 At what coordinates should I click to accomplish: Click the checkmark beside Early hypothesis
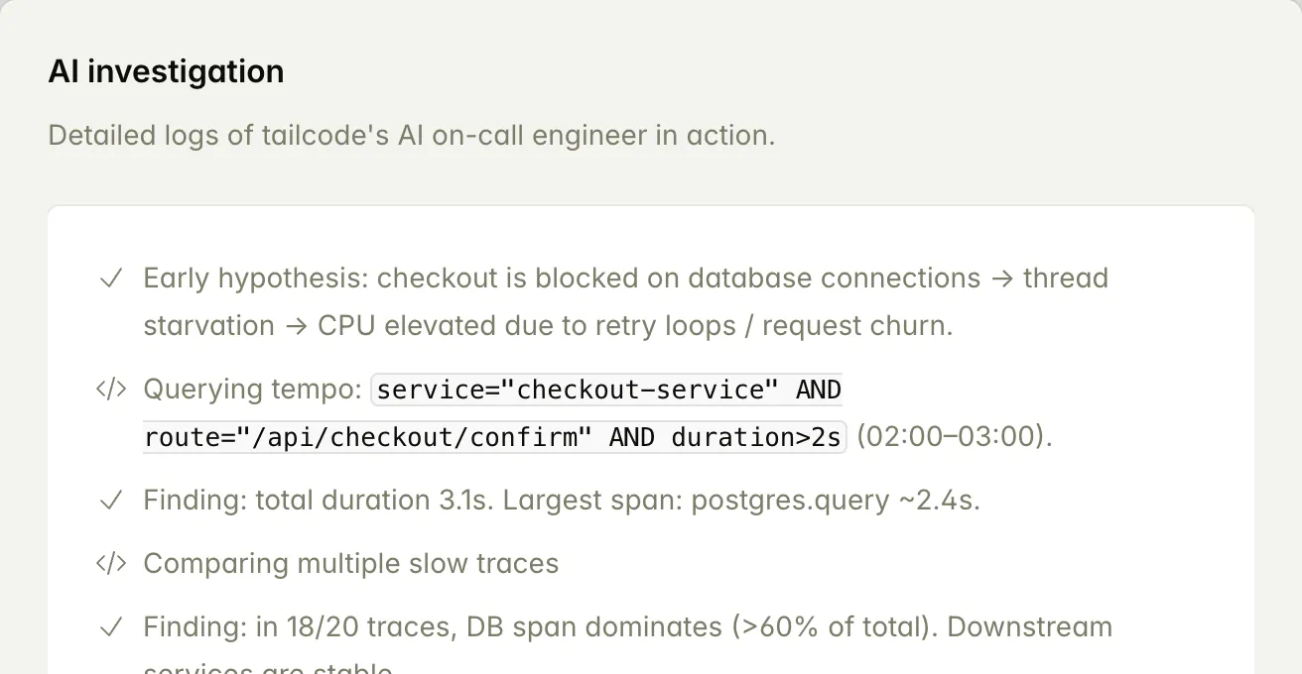coord(110,280)
